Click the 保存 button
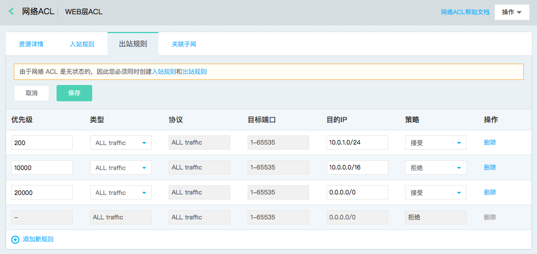The width and height of the screenshot is (537, 254). tap(74, 93)
